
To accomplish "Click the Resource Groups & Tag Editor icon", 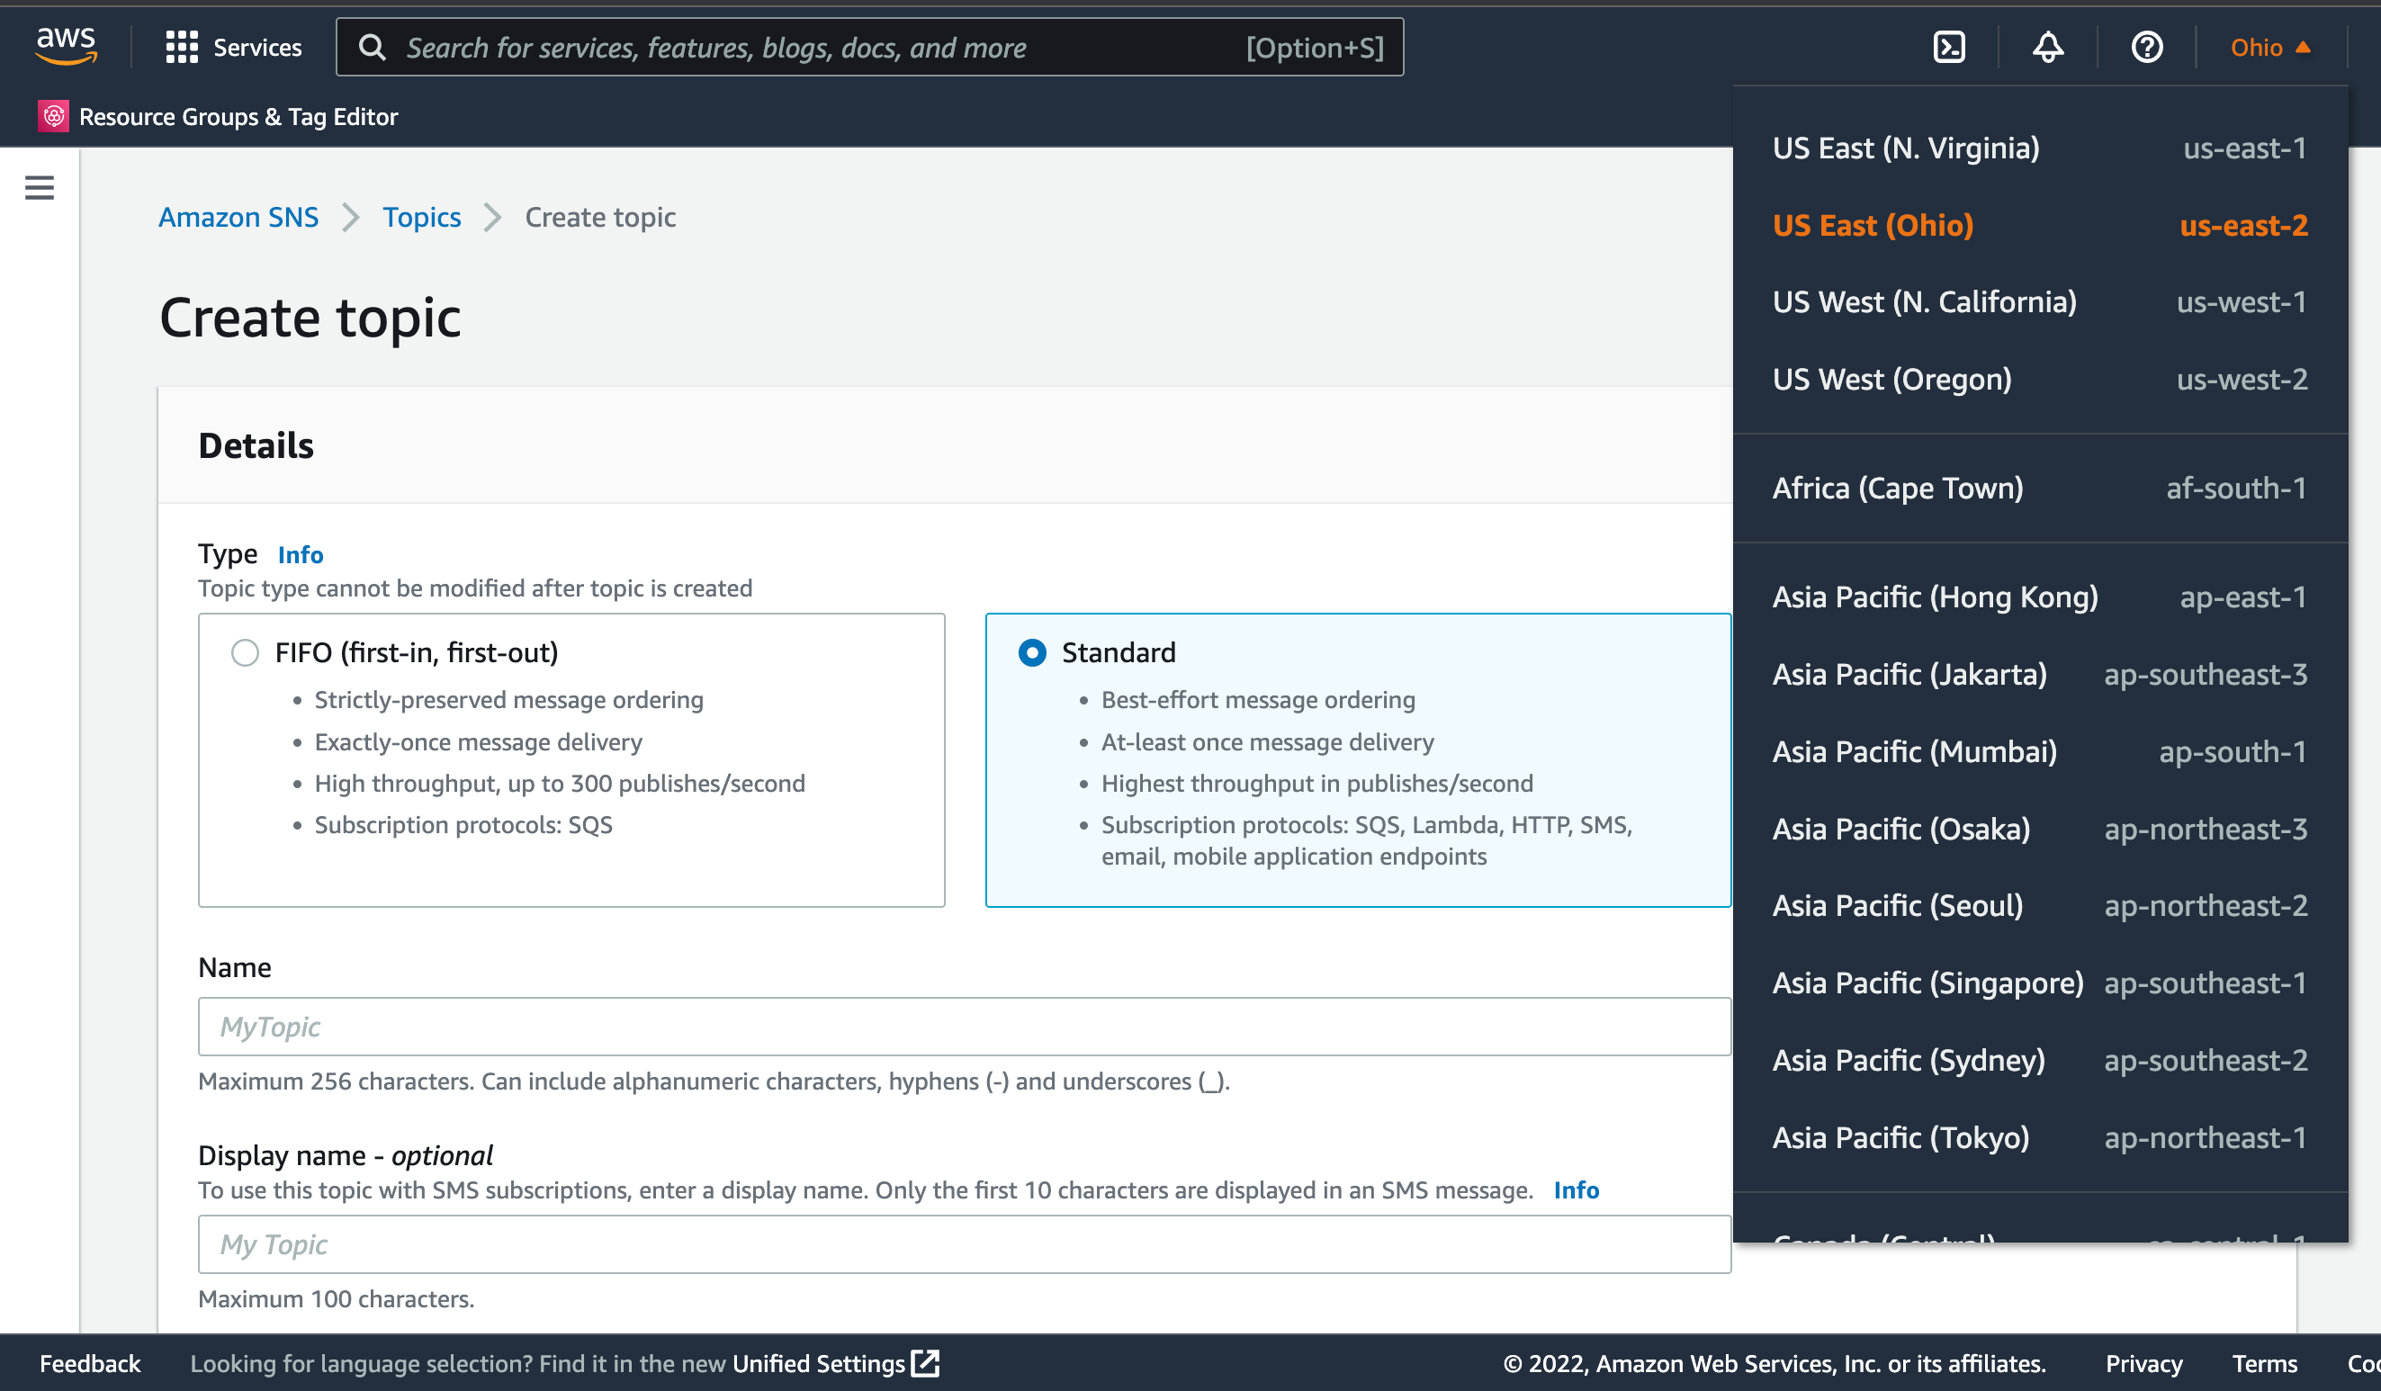I will point(54,116).
